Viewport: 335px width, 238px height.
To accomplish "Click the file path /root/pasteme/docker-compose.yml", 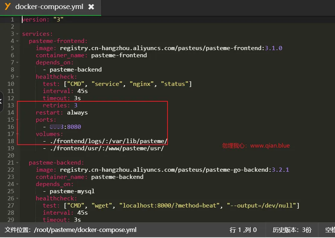I will coord(85,230).
